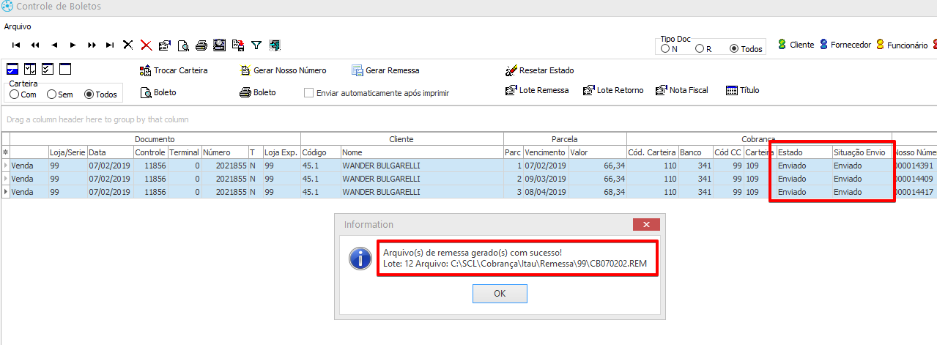The width and height of the screenshot is (937, 345).
Task: Click OK in Information dialog
Action: [x=500, y=293]
